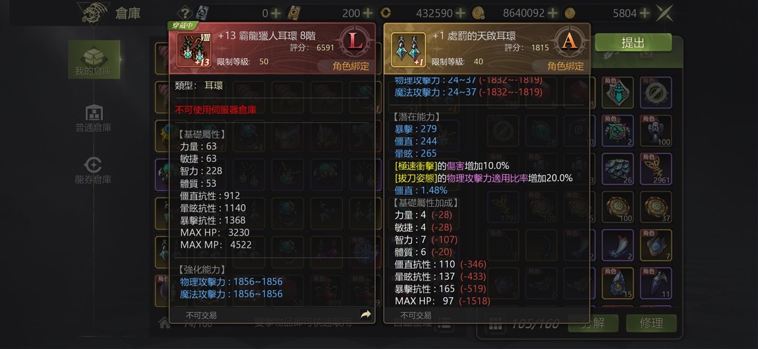Tap the plus next to 432590 currency
The width and height of the screenshot is (758, 349).
point(461,13)
